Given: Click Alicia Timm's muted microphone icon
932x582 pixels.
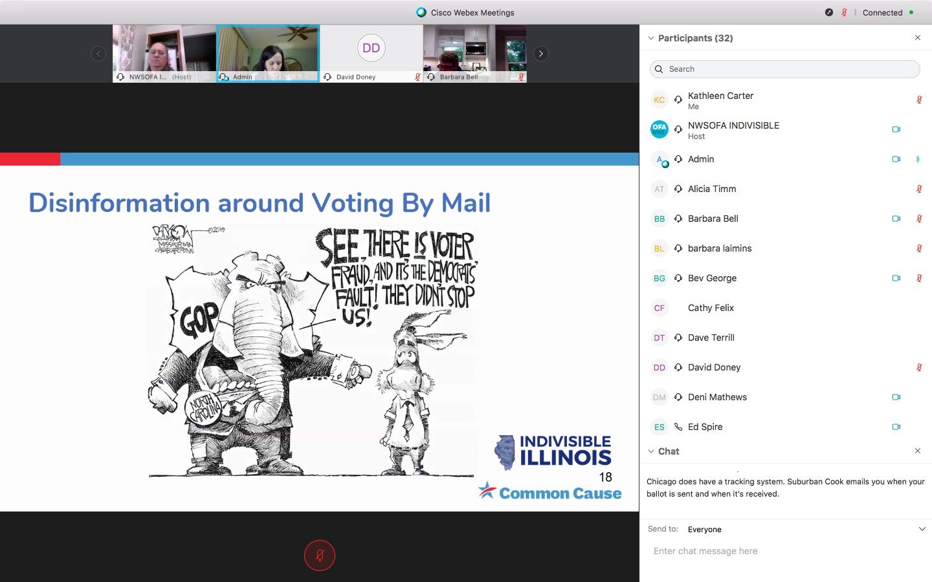Looking at the screenshot, I should point(919,189).
